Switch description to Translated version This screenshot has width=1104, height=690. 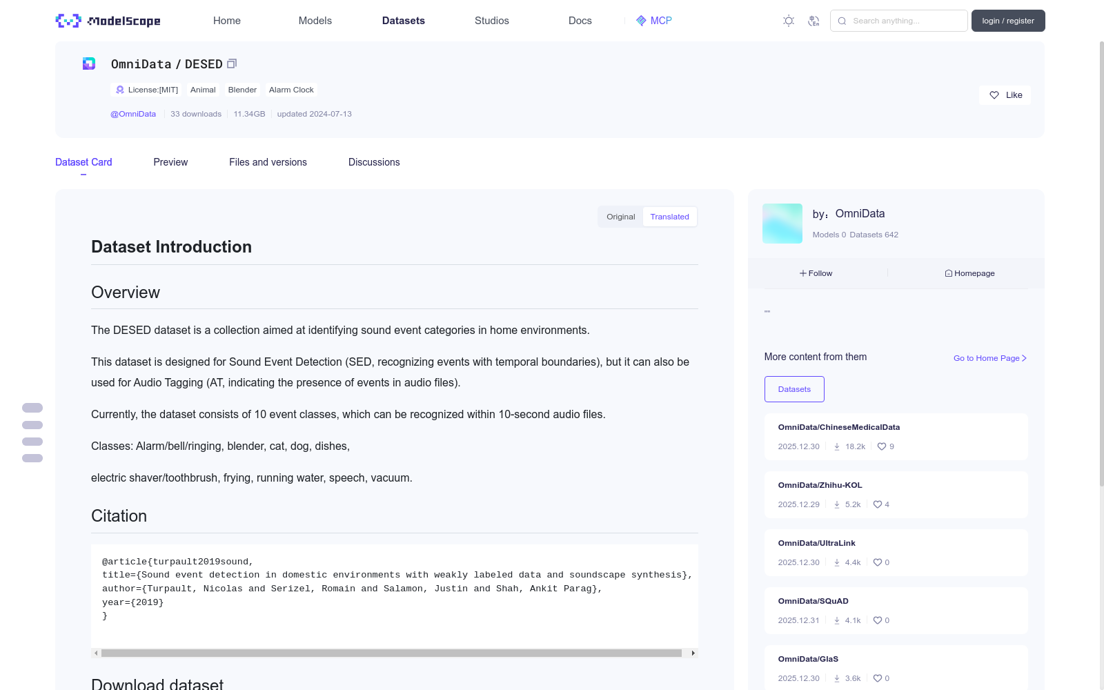[x=669, y=217]
